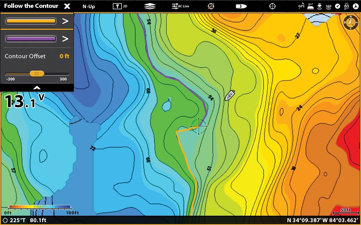The width and height of the screenshot is (361, 225).
Task: Tap the crosshair cursor icon in the toolbar
Action: pos(272,6)
